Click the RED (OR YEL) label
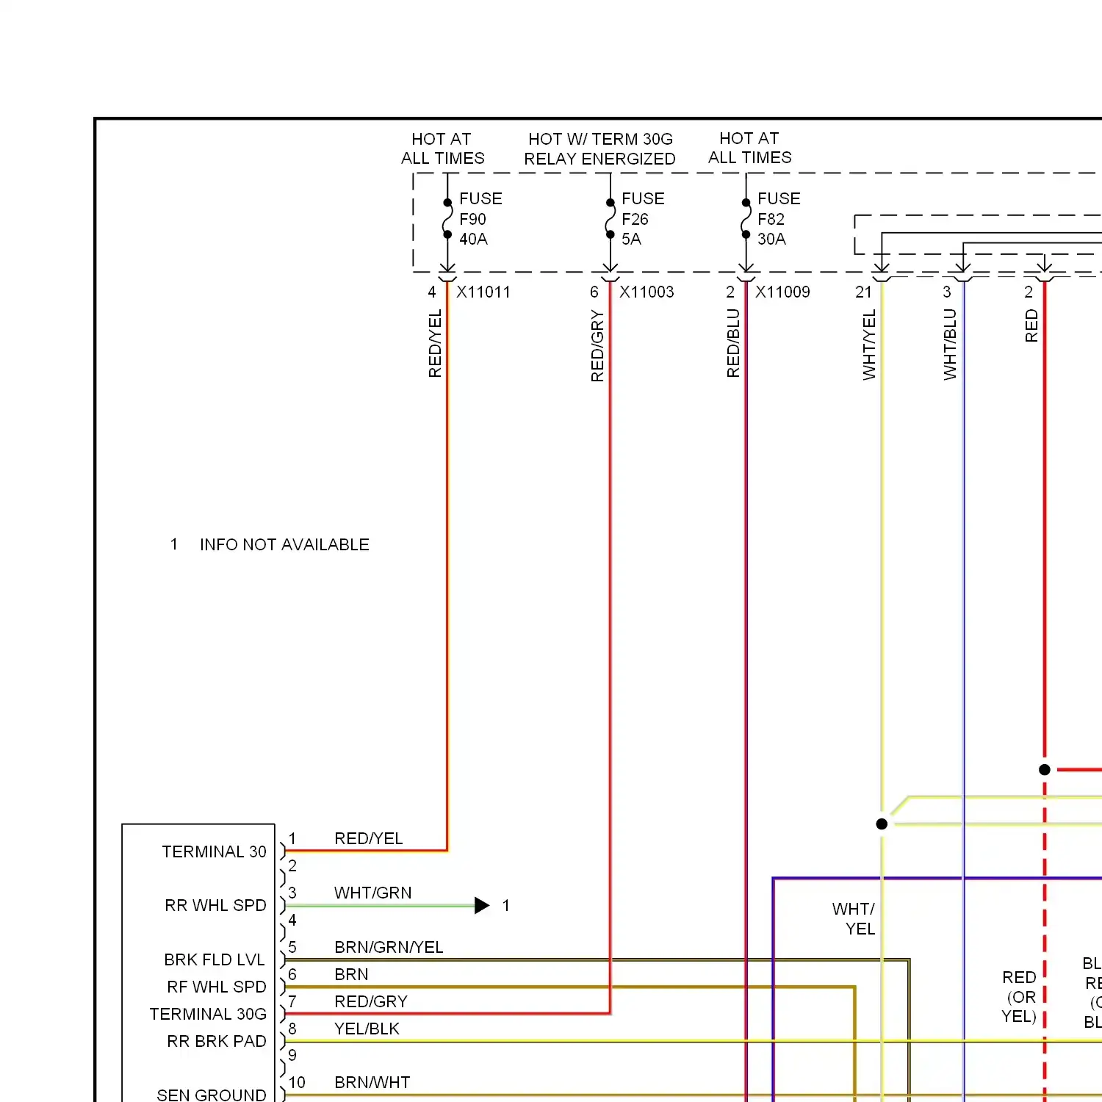The width and height of the screenshot is (1102, 1102). 1019,997
